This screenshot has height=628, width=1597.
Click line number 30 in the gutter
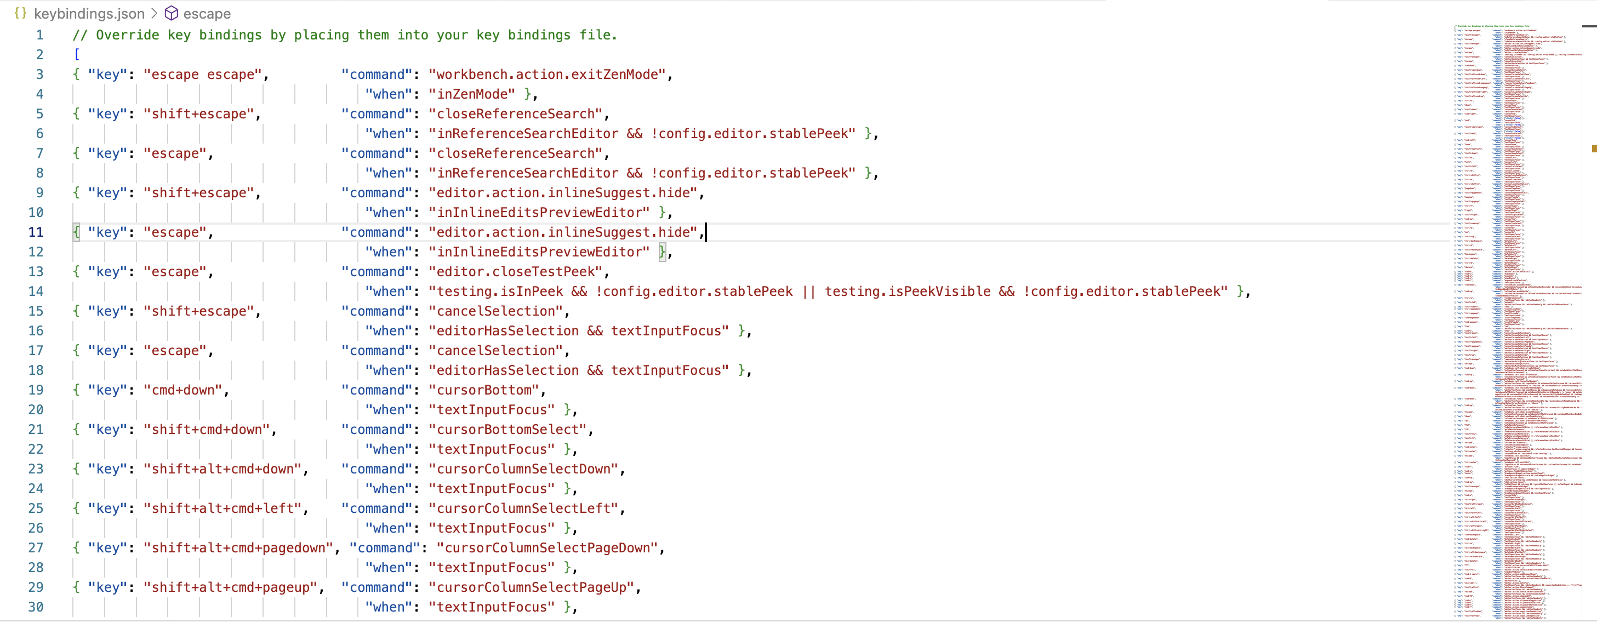(36, 607)
